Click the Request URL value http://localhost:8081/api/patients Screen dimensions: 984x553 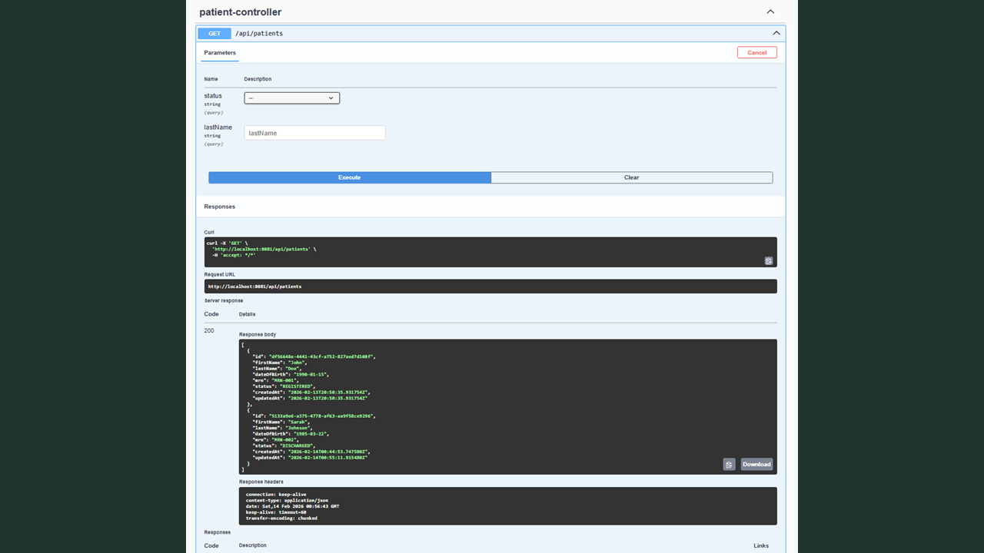(x=254, y=286)
